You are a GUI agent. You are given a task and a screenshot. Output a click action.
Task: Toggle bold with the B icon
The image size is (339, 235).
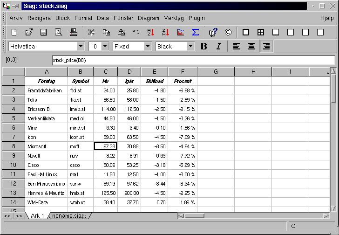point(203,46)
